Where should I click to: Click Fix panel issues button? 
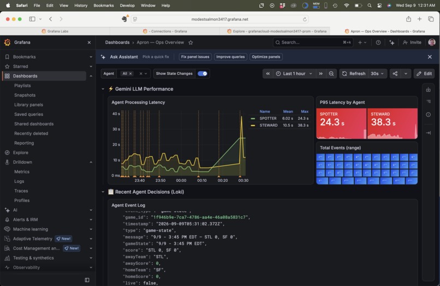pos(195,57)
